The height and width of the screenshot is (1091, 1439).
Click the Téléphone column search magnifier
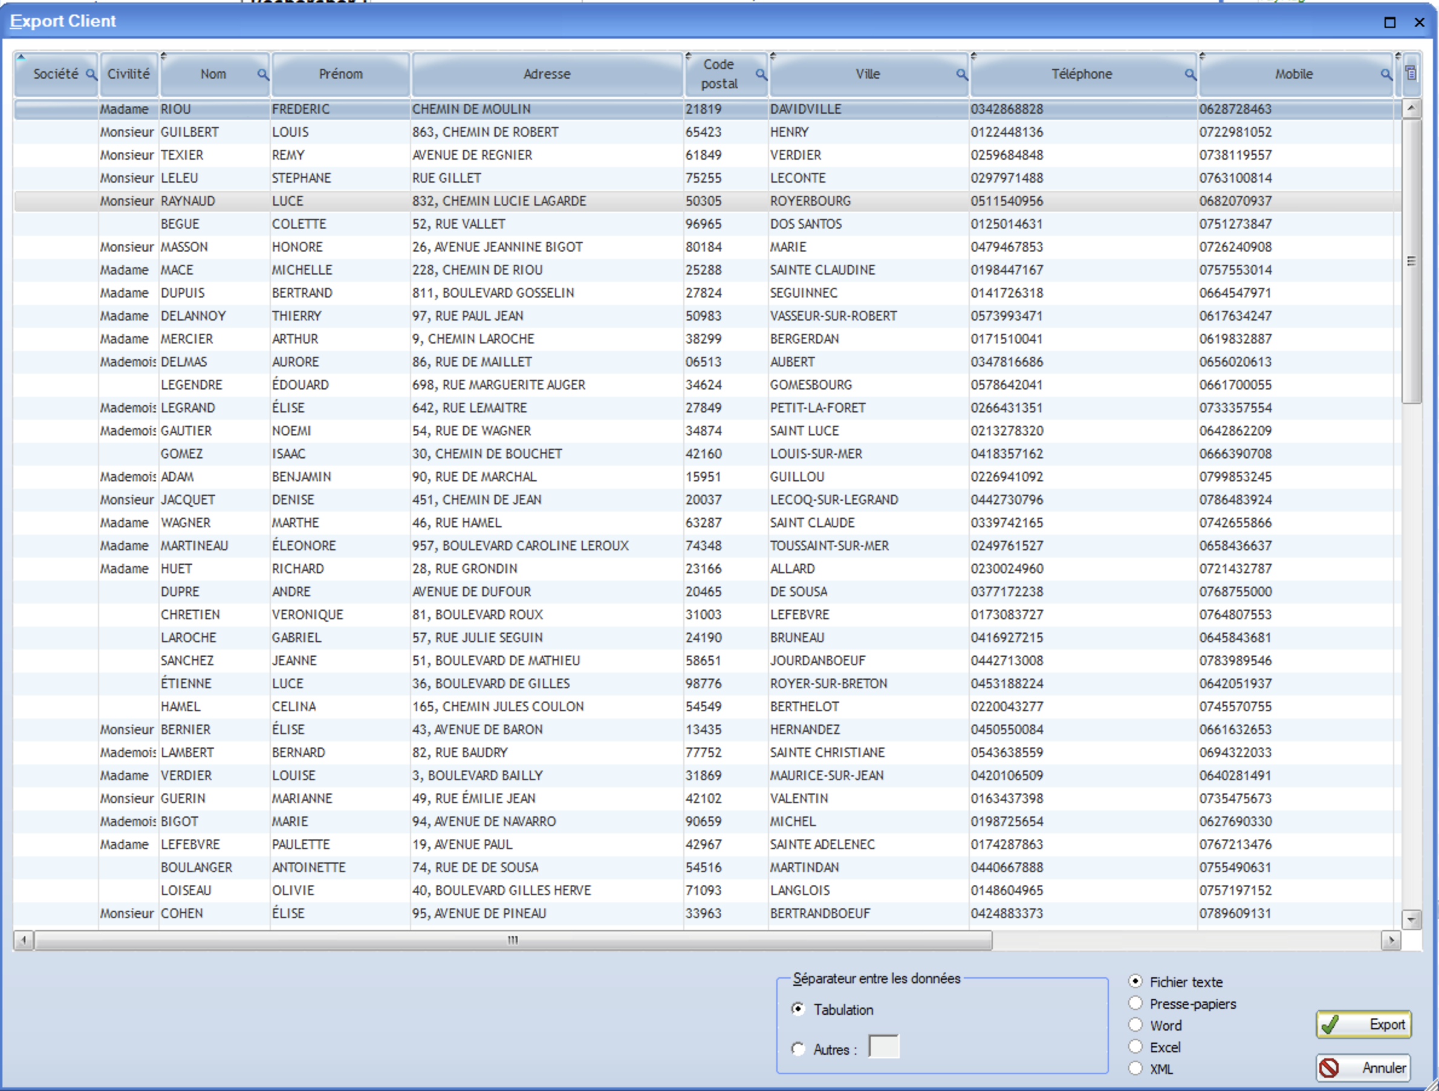coord(1190,74)
